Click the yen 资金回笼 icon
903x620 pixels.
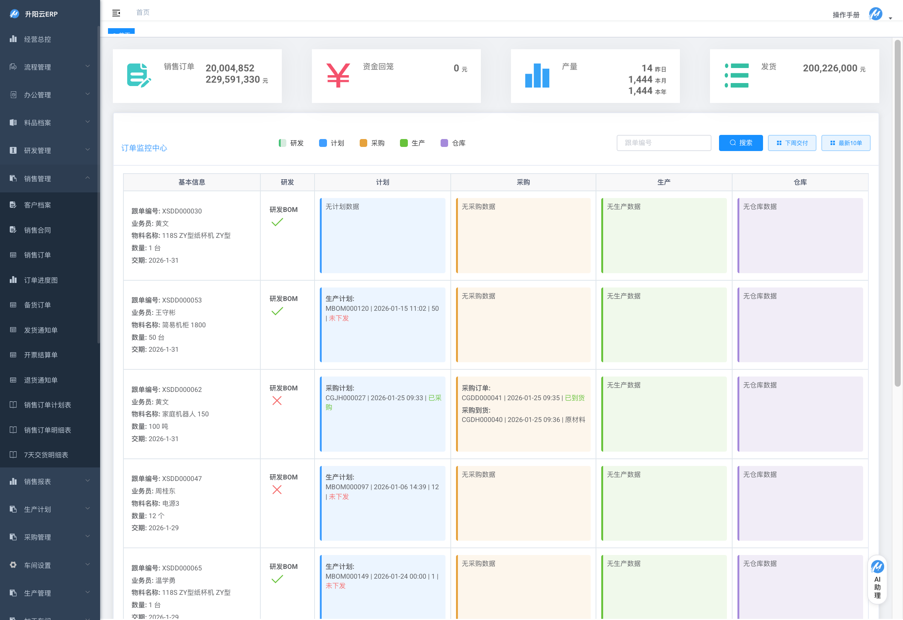pos(338,76)
